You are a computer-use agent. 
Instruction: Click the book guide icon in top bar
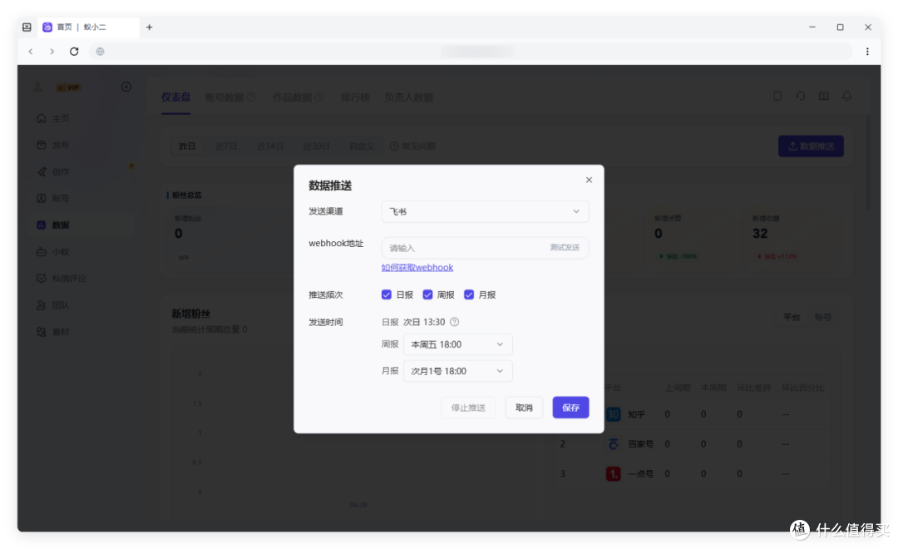pos(823,96)
